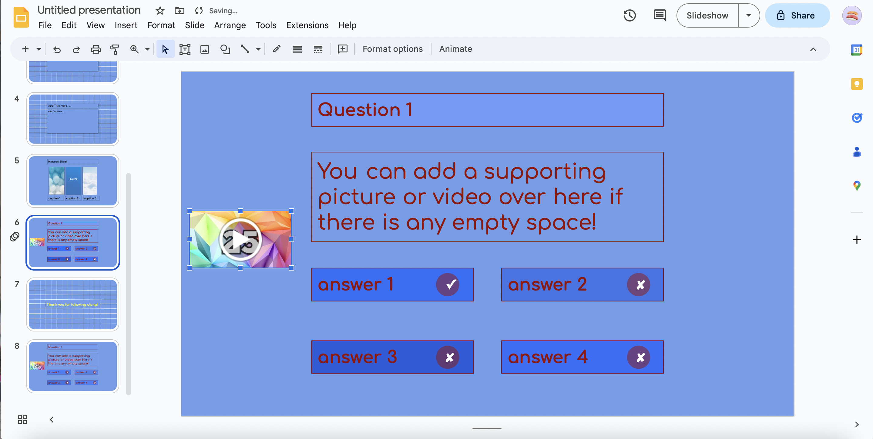The height and width of the screenshot is (439, 873).
Task: Collapse the menus with chevron up
Action: (813, 49)
